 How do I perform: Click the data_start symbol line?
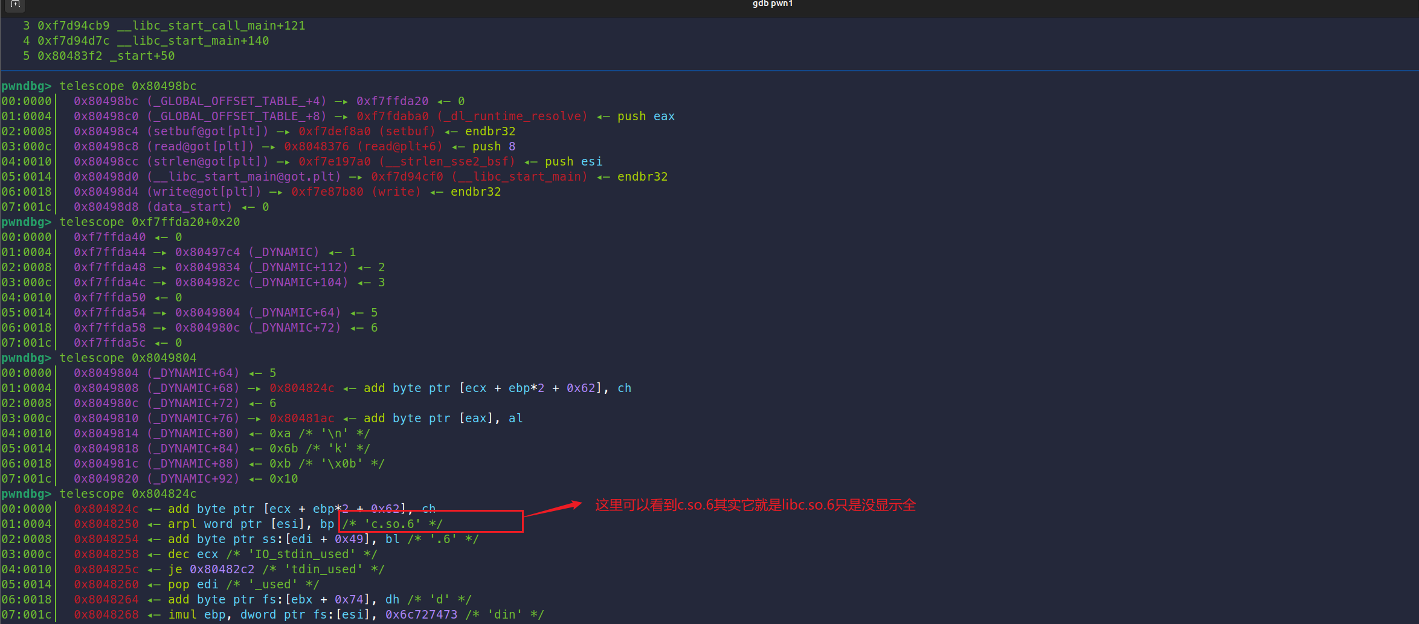point(190,207)
